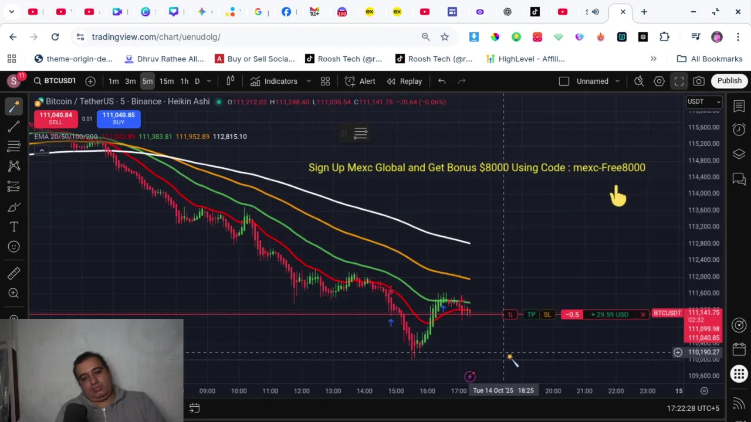Click the blue BUY 111,040.85 button

[x=119, y=118]
